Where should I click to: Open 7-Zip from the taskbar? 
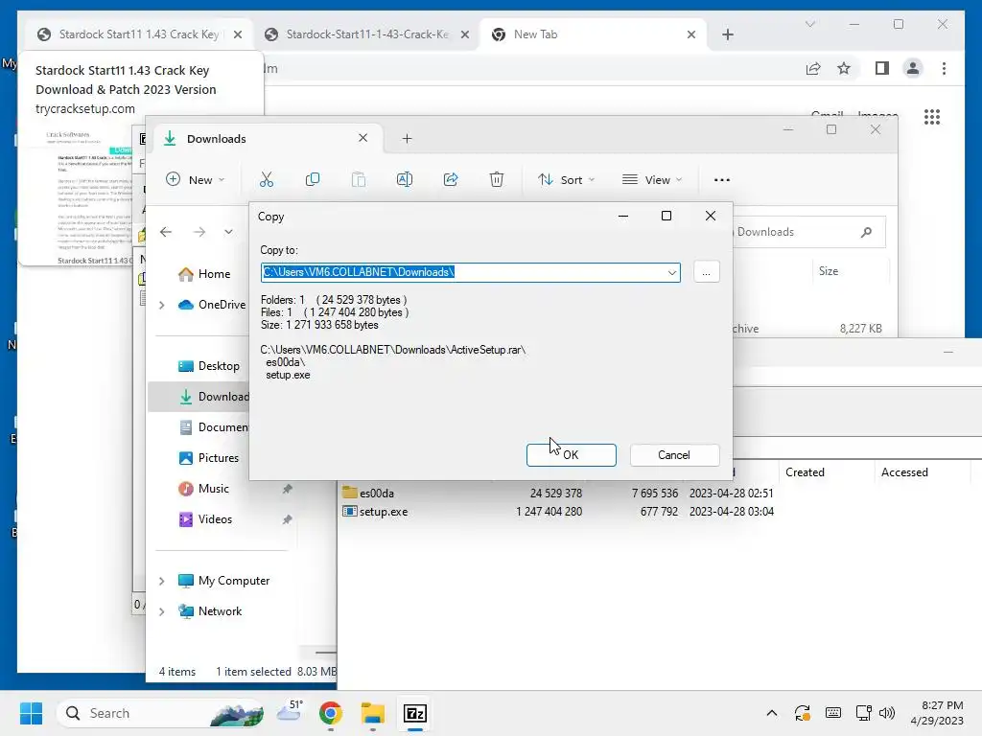click(x=414, y=713)
